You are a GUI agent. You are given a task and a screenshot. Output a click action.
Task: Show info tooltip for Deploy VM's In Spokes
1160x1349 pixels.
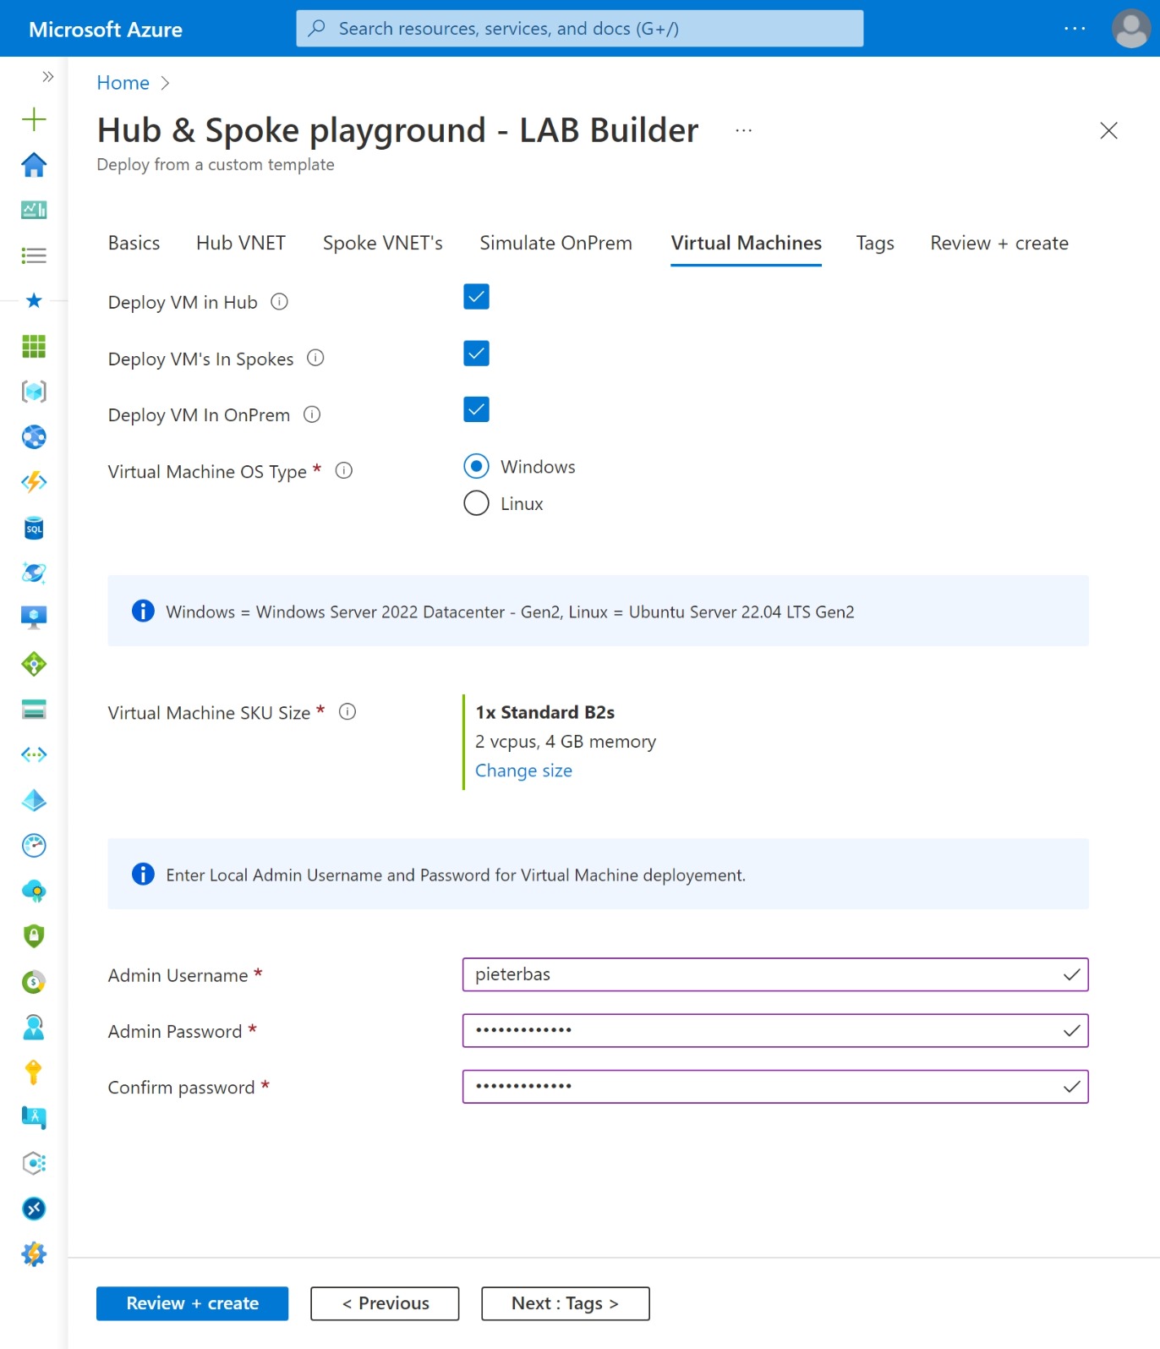pos(315,358)
